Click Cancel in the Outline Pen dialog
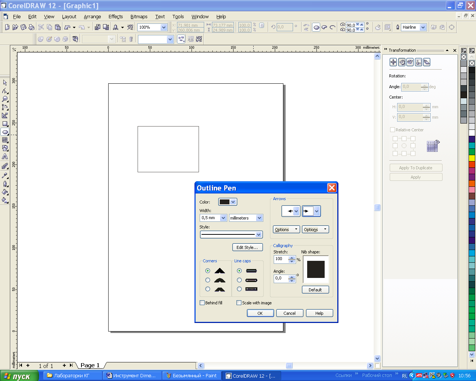476x381 pixels. tap(290, 313)
